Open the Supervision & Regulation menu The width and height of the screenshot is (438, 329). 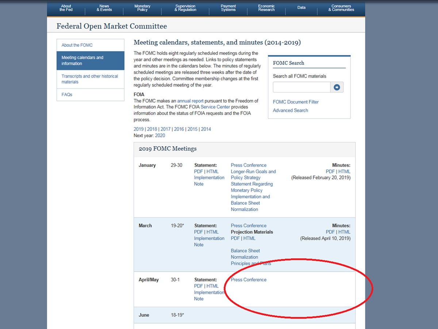click(185, 8)
